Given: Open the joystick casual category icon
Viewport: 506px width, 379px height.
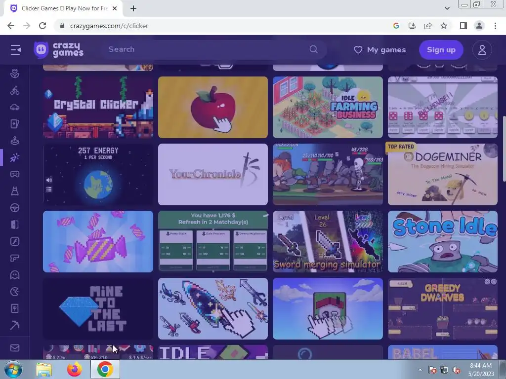Looking at the screenshot, I should (15, 141).
